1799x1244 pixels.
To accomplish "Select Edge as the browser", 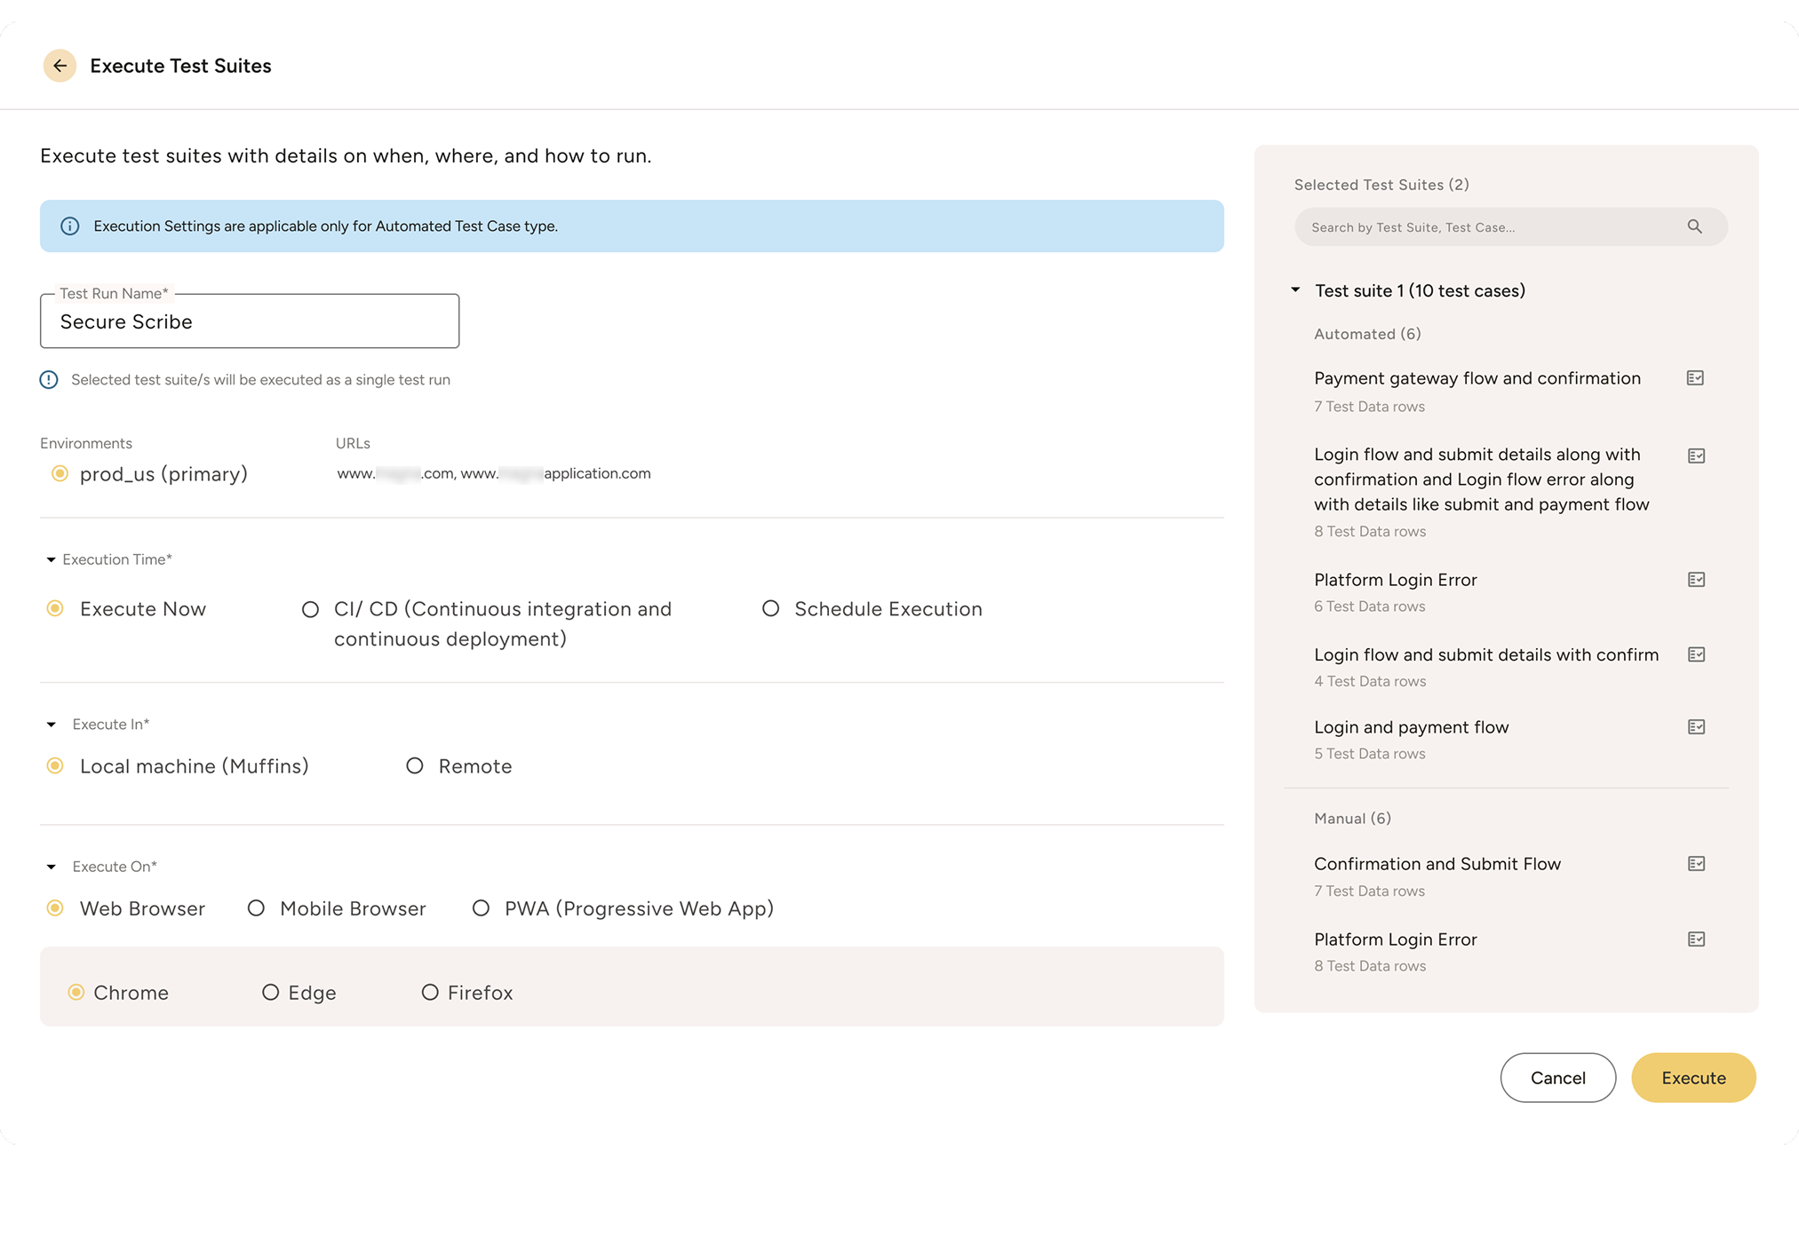I will (x=271, y=992).
